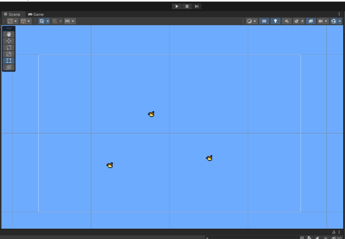Open the grid snapping options dropdown
The height and width of the screenshot is (239, 345).
[61, 21]
